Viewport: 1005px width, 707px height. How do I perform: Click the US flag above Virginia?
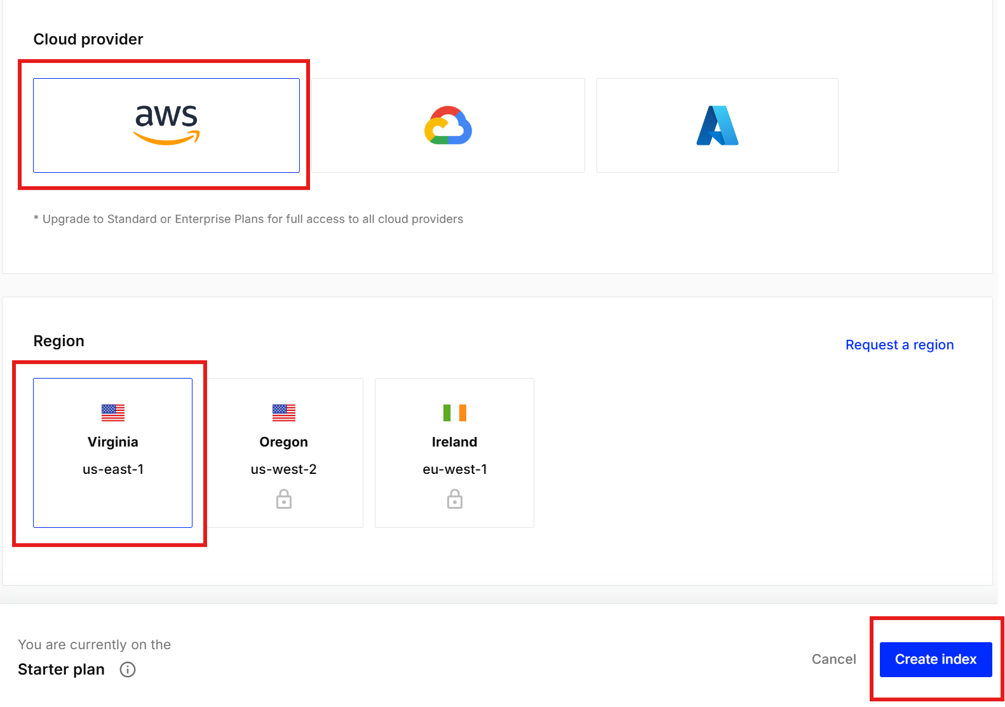(x=113, y=413)
